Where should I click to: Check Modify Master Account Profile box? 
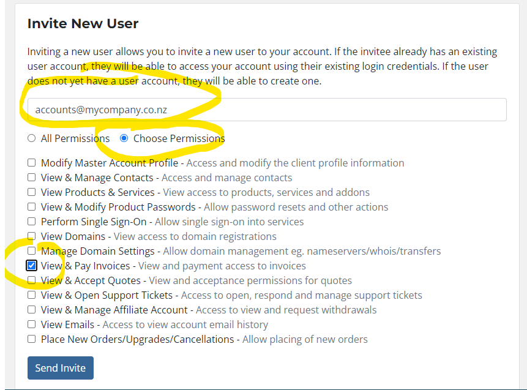click(32, 163)
